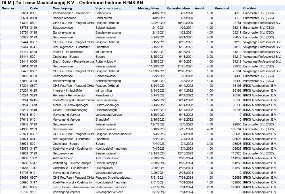Select the Crediteur header cell
The width and height of the screenshot is (285, 194).
(250, 8)
